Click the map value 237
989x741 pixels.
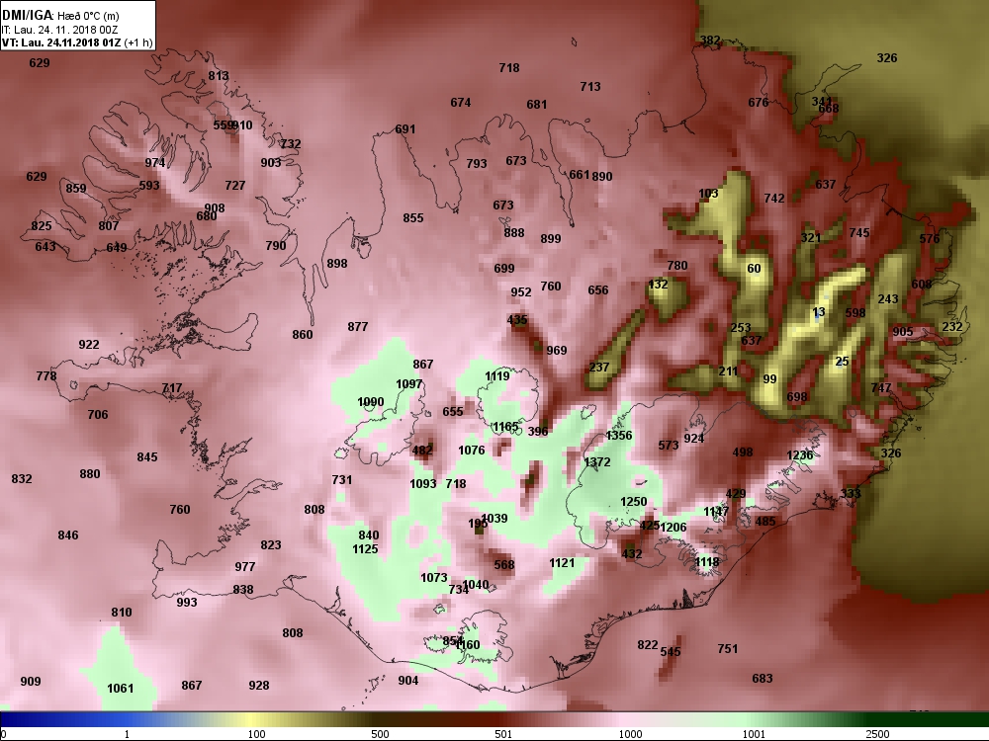click(599, 368)
